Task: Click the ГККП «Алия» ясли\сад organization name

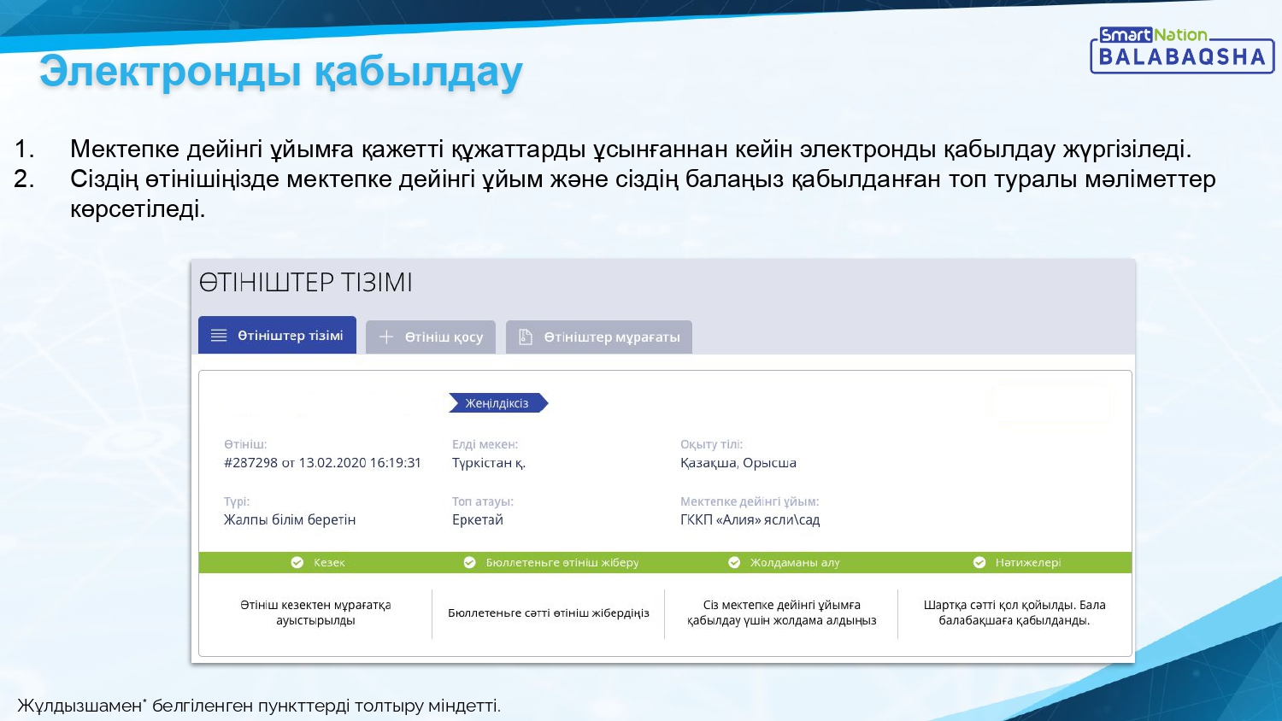Action: pyautogui.click(x=750, y=519)
